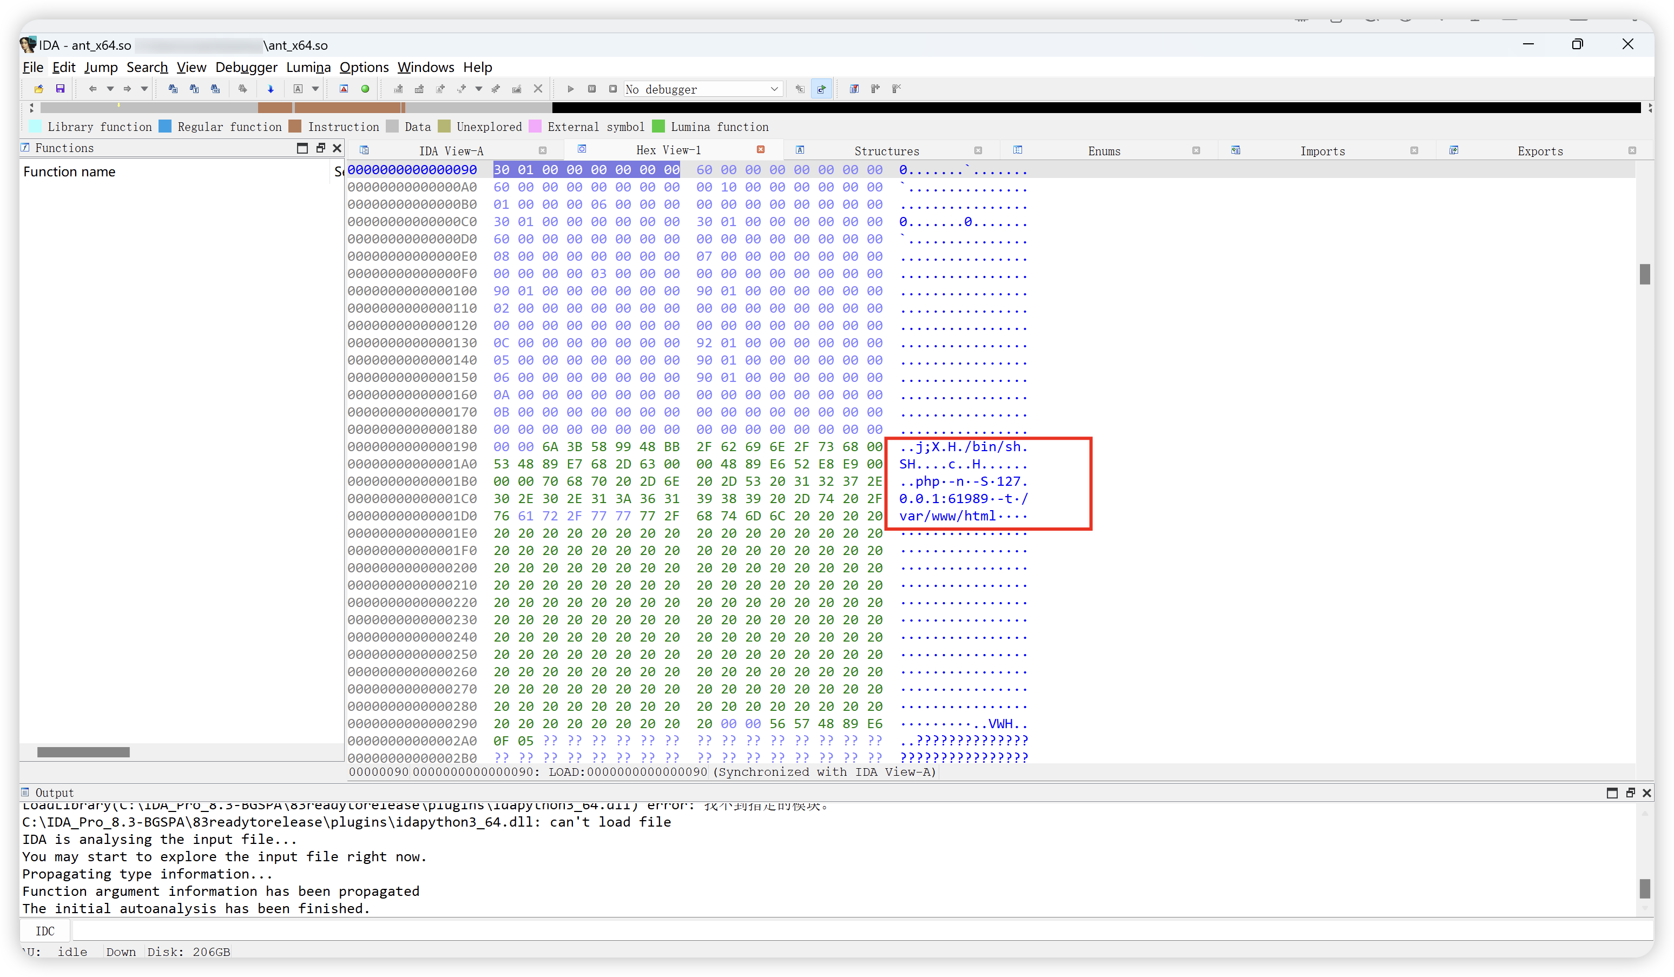Open the Lumina menu
The height and width of the screenshot is (977, 1674).
pyautogui.click(x=308, y=67)
